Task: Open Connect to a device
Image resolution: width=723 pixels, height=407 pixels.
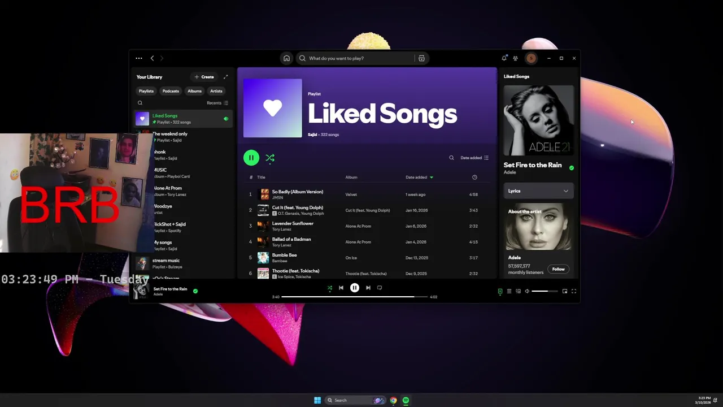Action: (x=518, y=291)
